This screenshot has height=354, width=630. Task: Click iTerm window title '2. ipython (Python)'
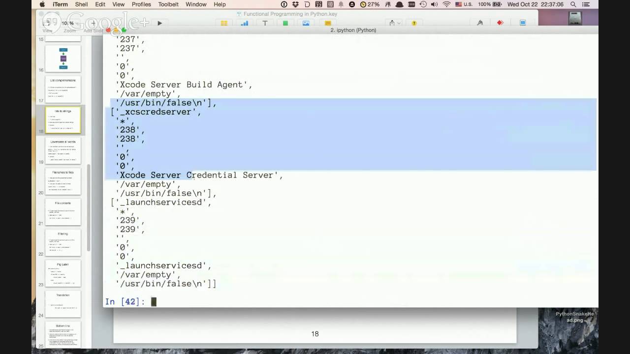click(353, 30)
